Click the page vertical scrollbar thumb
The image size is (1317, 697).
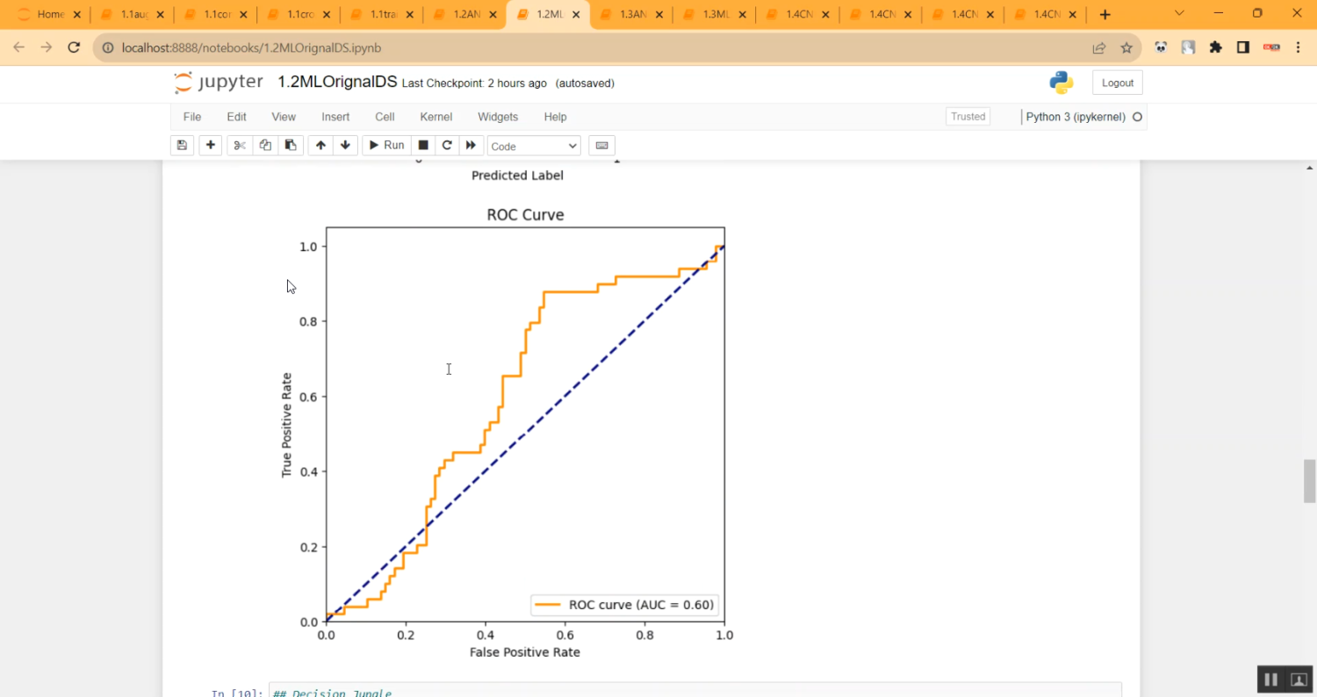1309,481
